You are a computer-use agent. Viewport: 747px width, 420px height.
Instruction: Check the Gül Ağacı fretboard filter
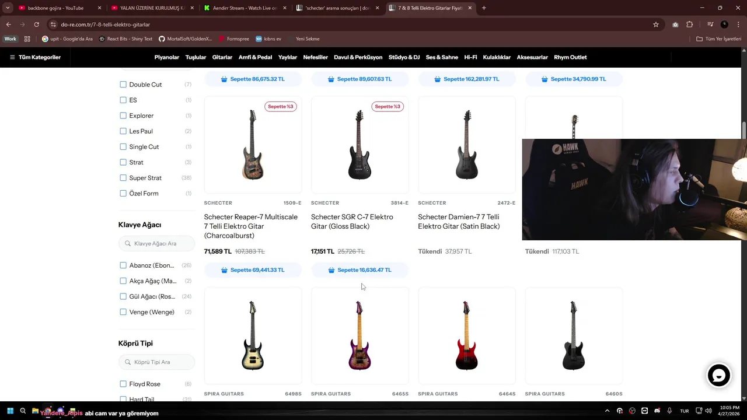pos(123,296)
